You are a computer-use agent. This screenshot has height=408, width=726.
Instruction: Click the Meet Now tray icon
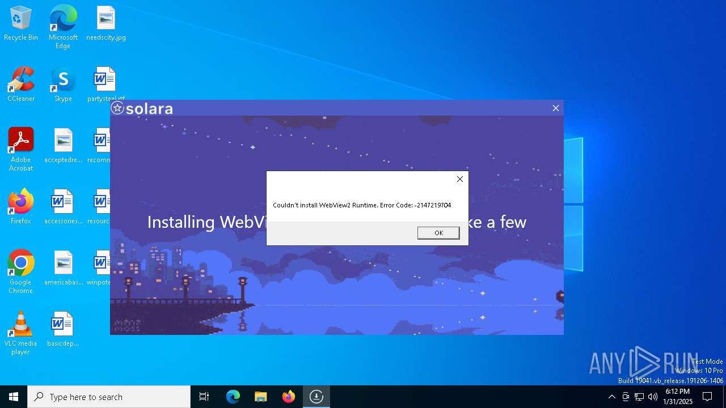(x=626, y=397)
